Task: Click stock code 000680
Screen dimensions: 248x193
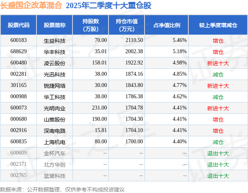Action: click(19, 119)
